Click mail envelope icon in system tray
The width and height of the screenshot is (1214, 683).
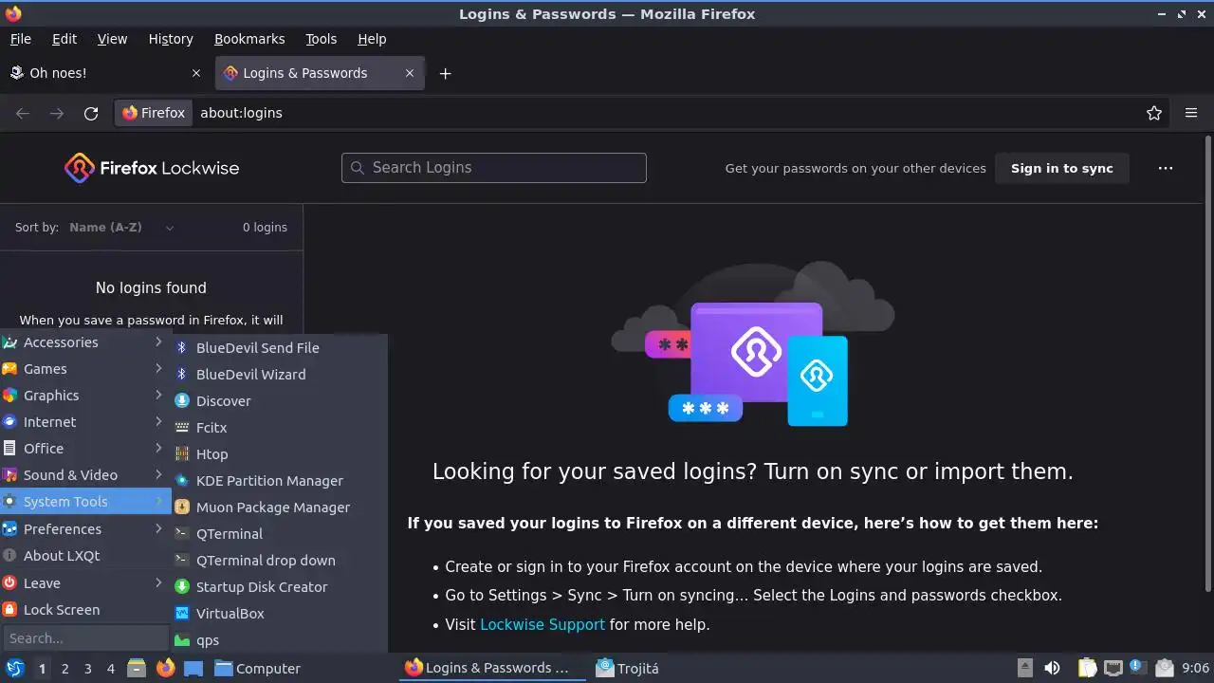1165,668
